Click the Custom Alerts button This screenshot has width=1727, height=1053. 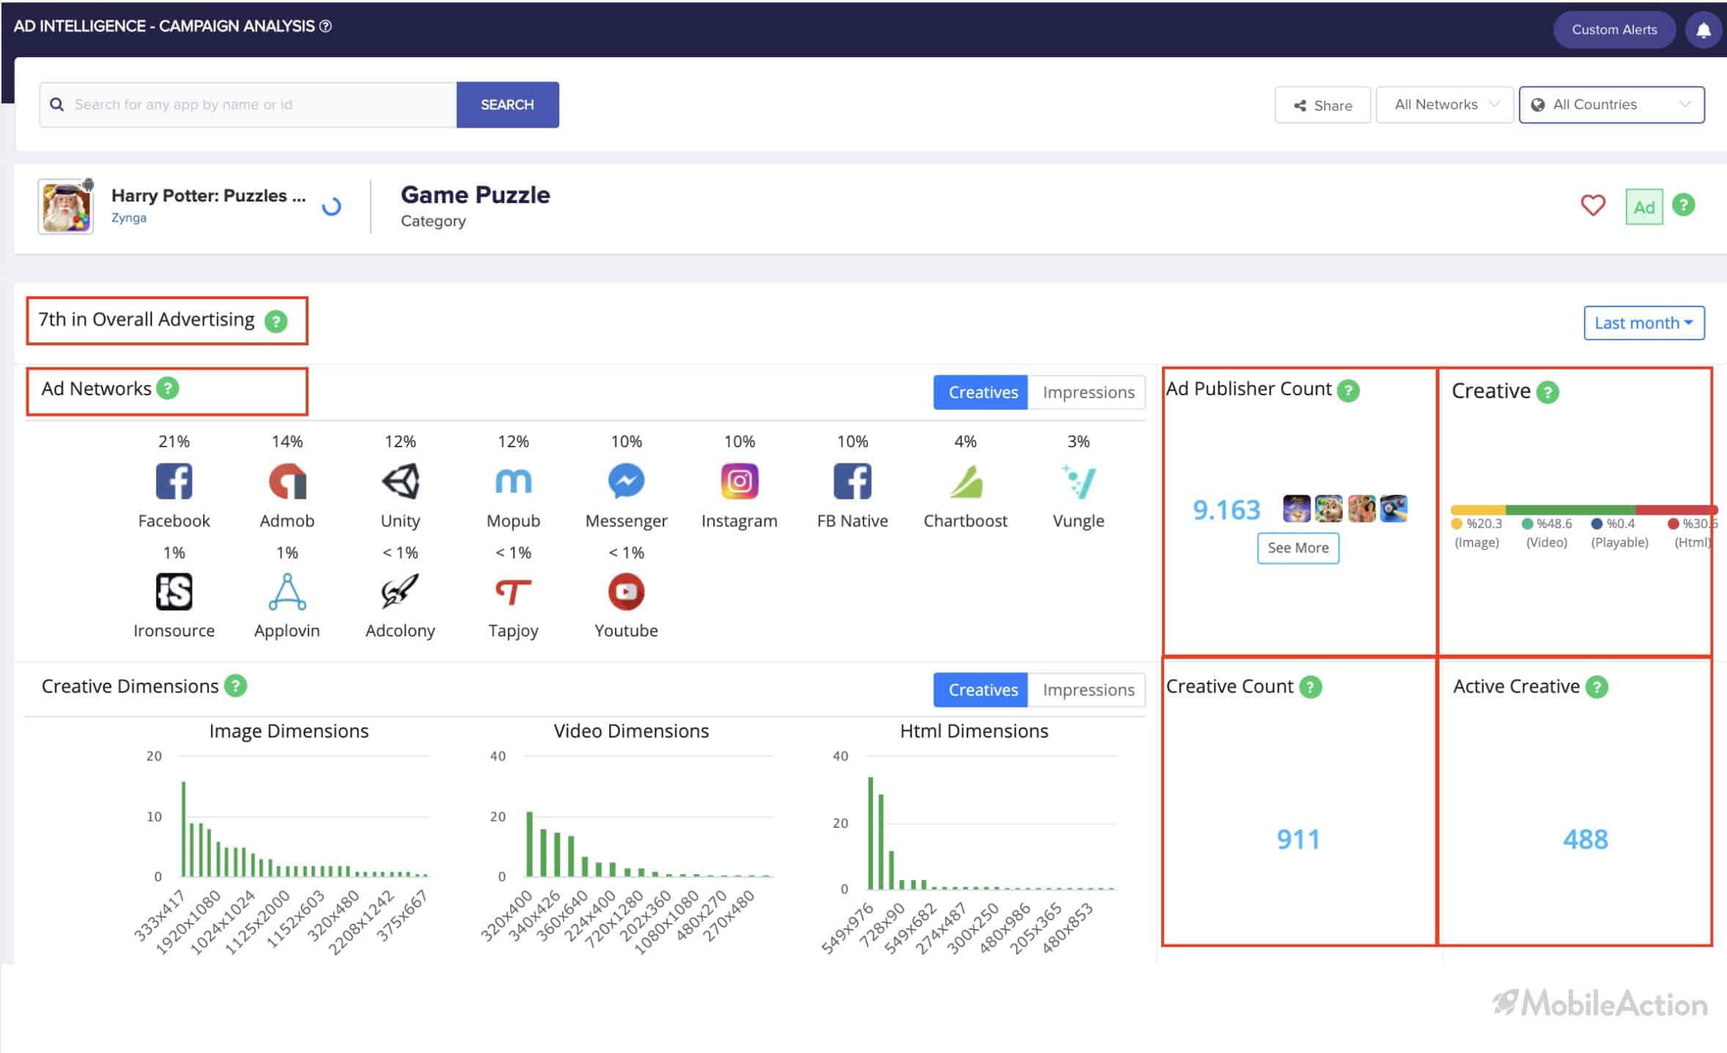[1614, 30]
